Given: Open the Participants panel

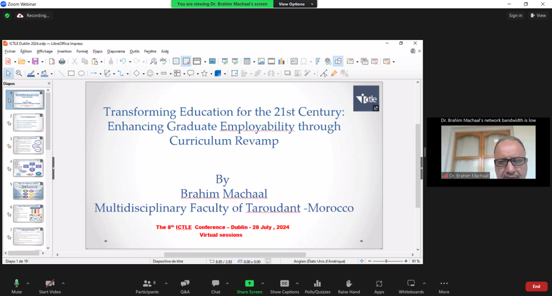Looking at the screenshot, I should pyautogui.click(x=147, y=286).
